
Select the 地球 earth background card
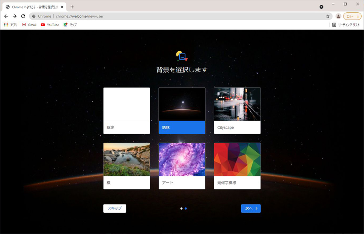182,110
